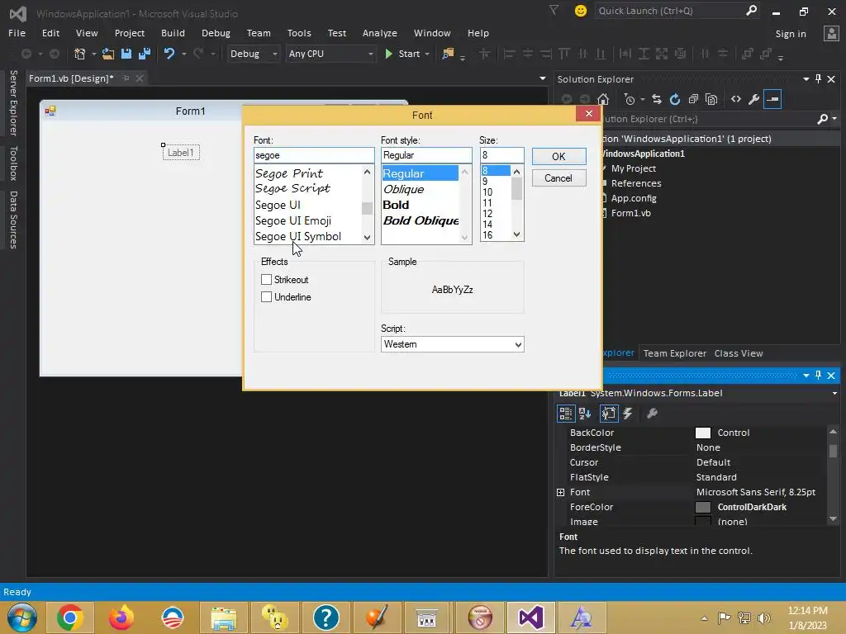
Task: Click OK in Font dialog
Action: [x=558, y=156]
